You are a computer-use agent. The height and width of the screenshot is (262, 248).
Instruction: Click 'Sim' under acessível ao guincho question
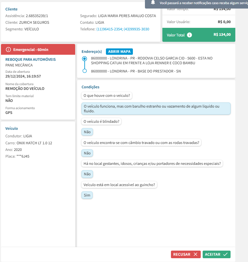click(87, 195)
